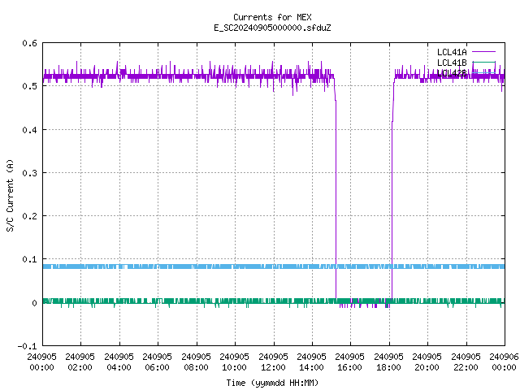Viewport: 520px width, 390px height.
Task: Click the y-axis tick value 0.6
Action: 29,43
